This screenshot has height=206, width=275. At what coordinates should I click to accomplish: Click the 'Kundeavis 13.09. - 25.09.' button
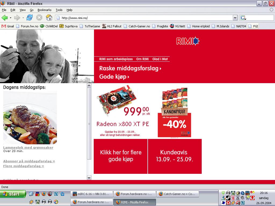click(175, 156)
